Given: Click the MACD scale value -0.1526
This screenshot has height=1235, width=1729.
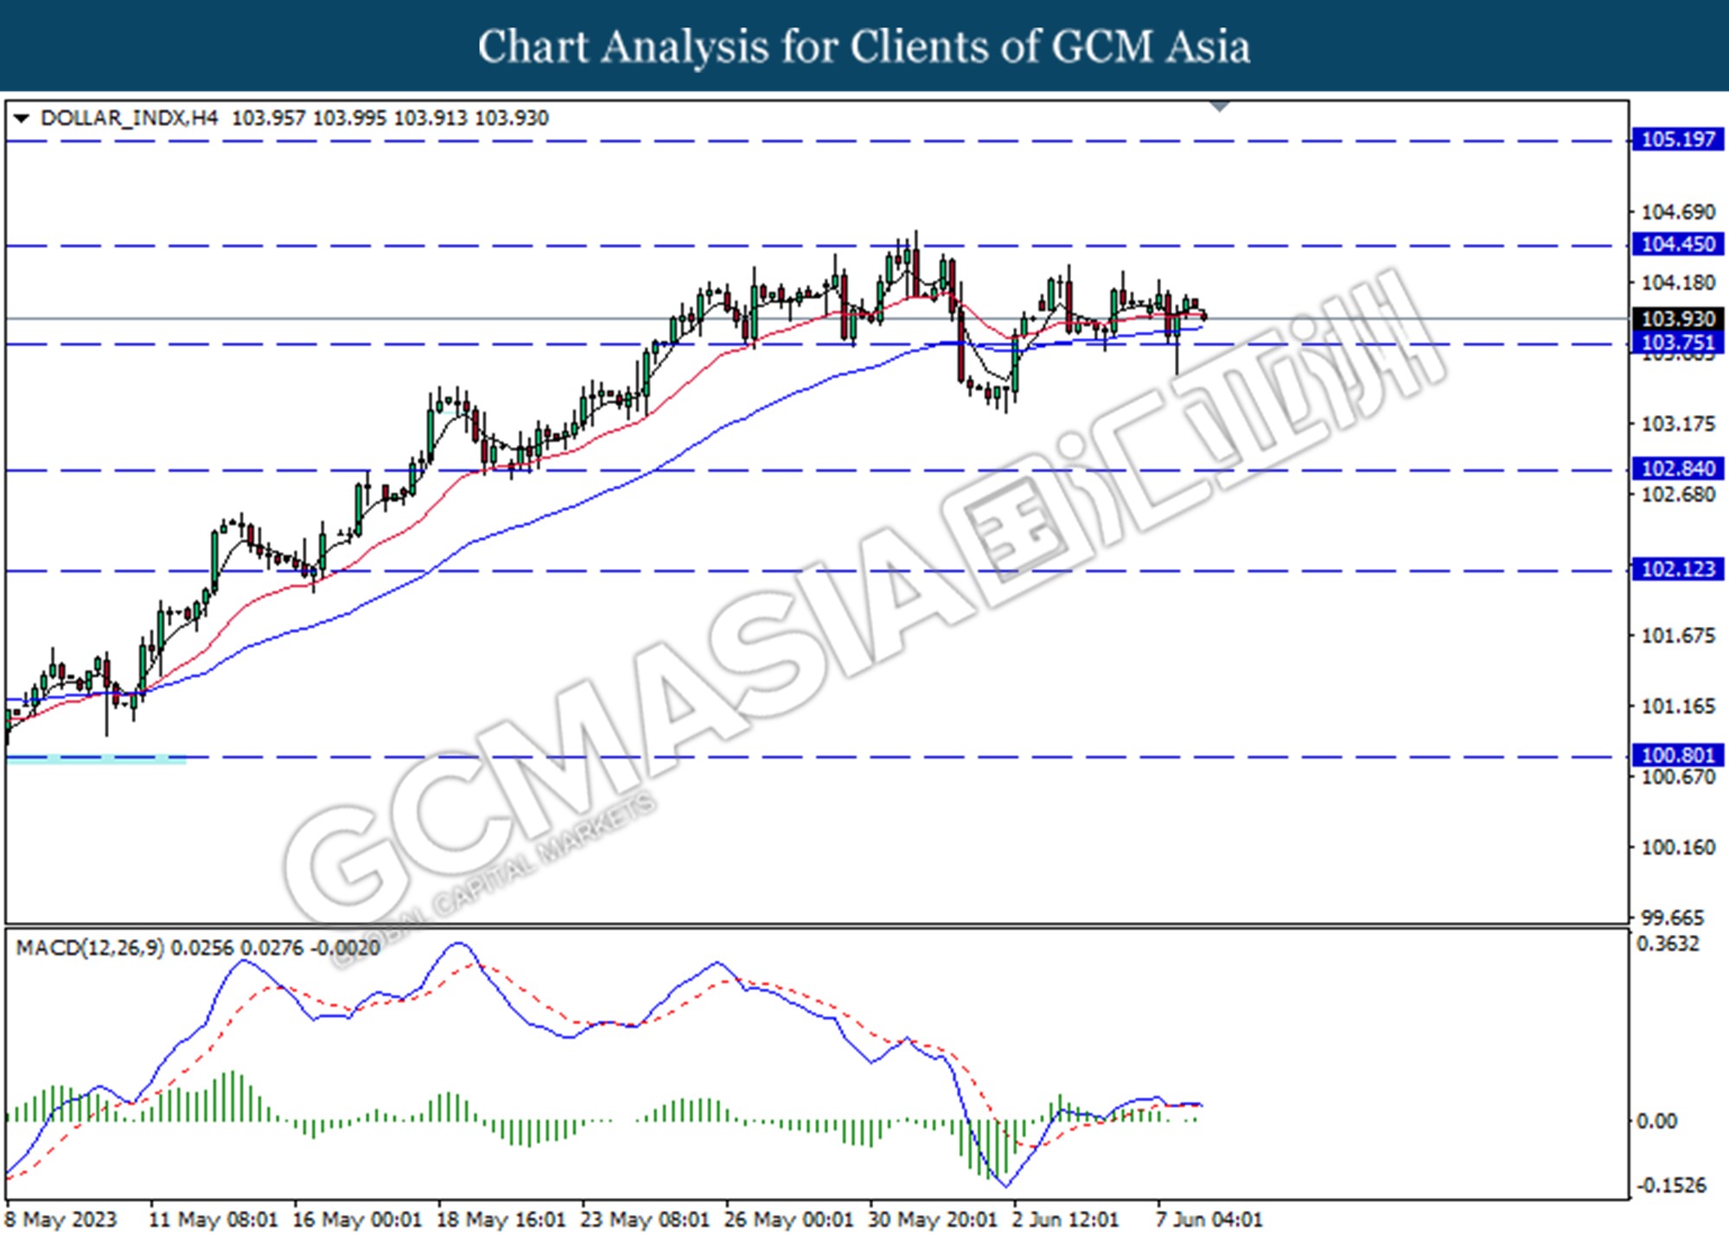Looking at the screenshot, I should [x=1672, y=1185].
